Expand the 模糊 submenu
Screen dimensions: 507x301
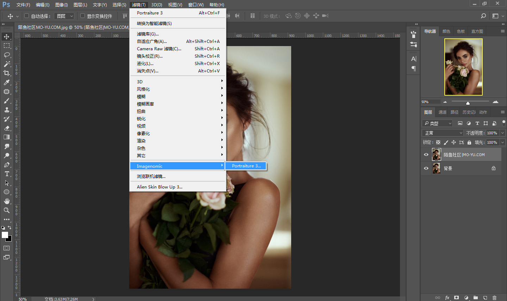point(178,96)
